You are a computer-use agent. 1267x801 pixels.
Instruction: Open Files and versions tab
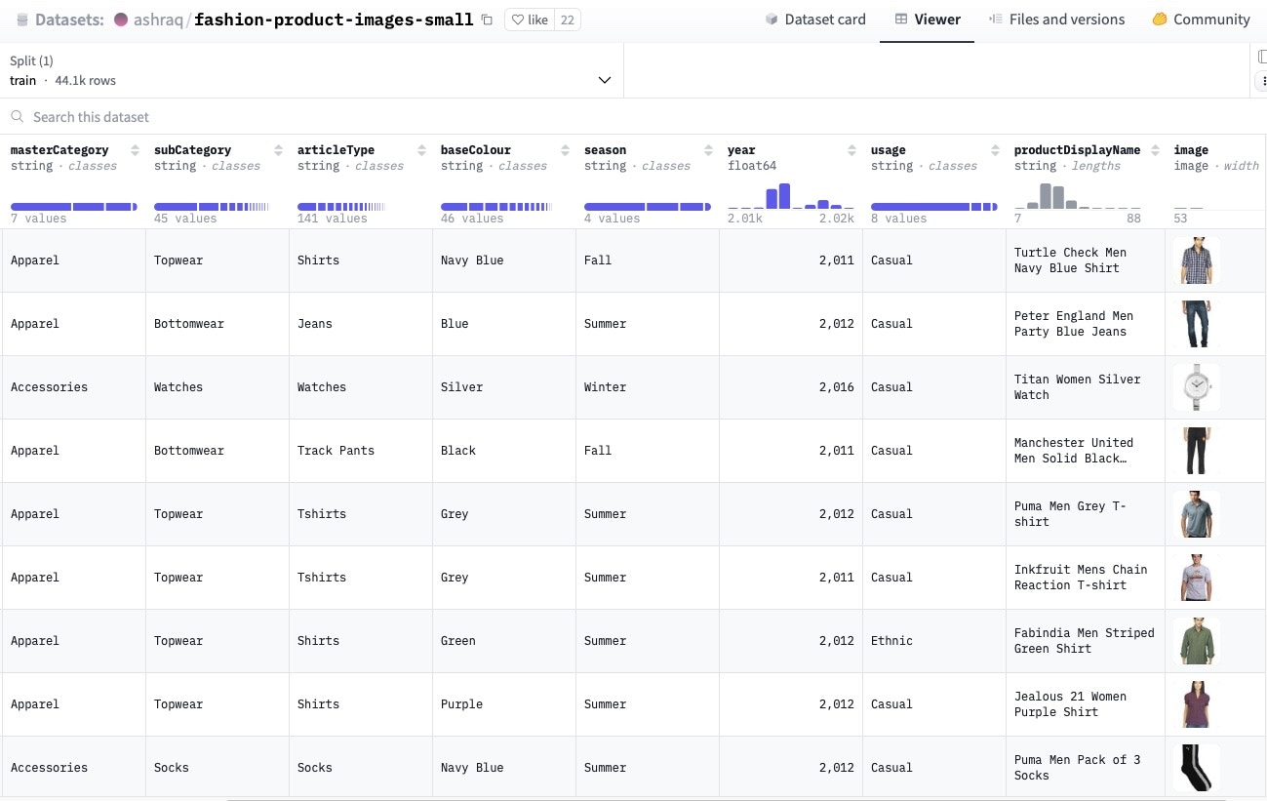coord(1056,20)
